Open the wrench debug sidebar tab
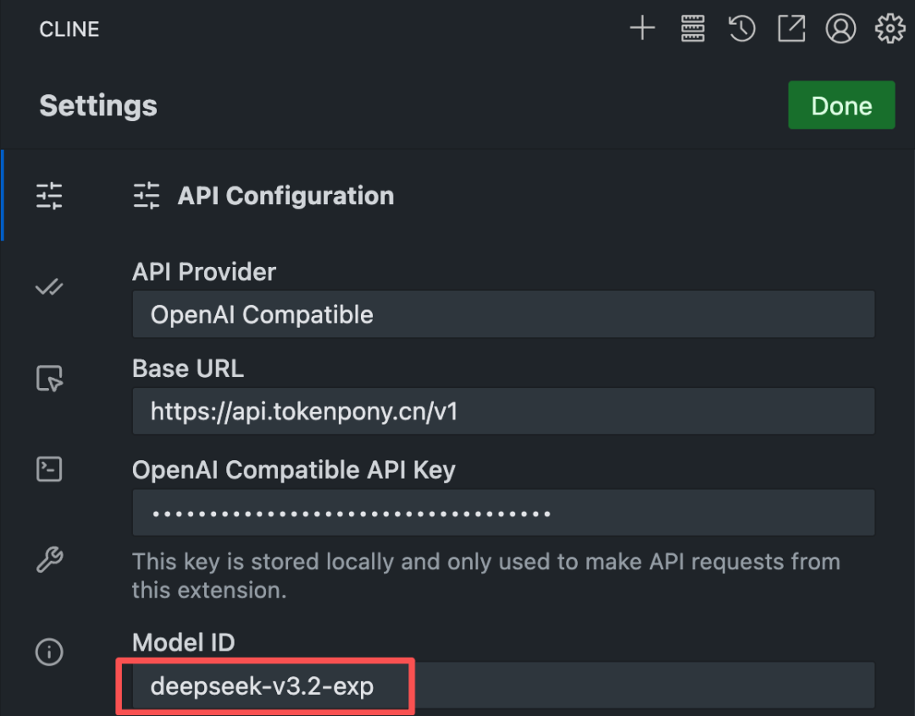The image size is (915, 716). 49,560
